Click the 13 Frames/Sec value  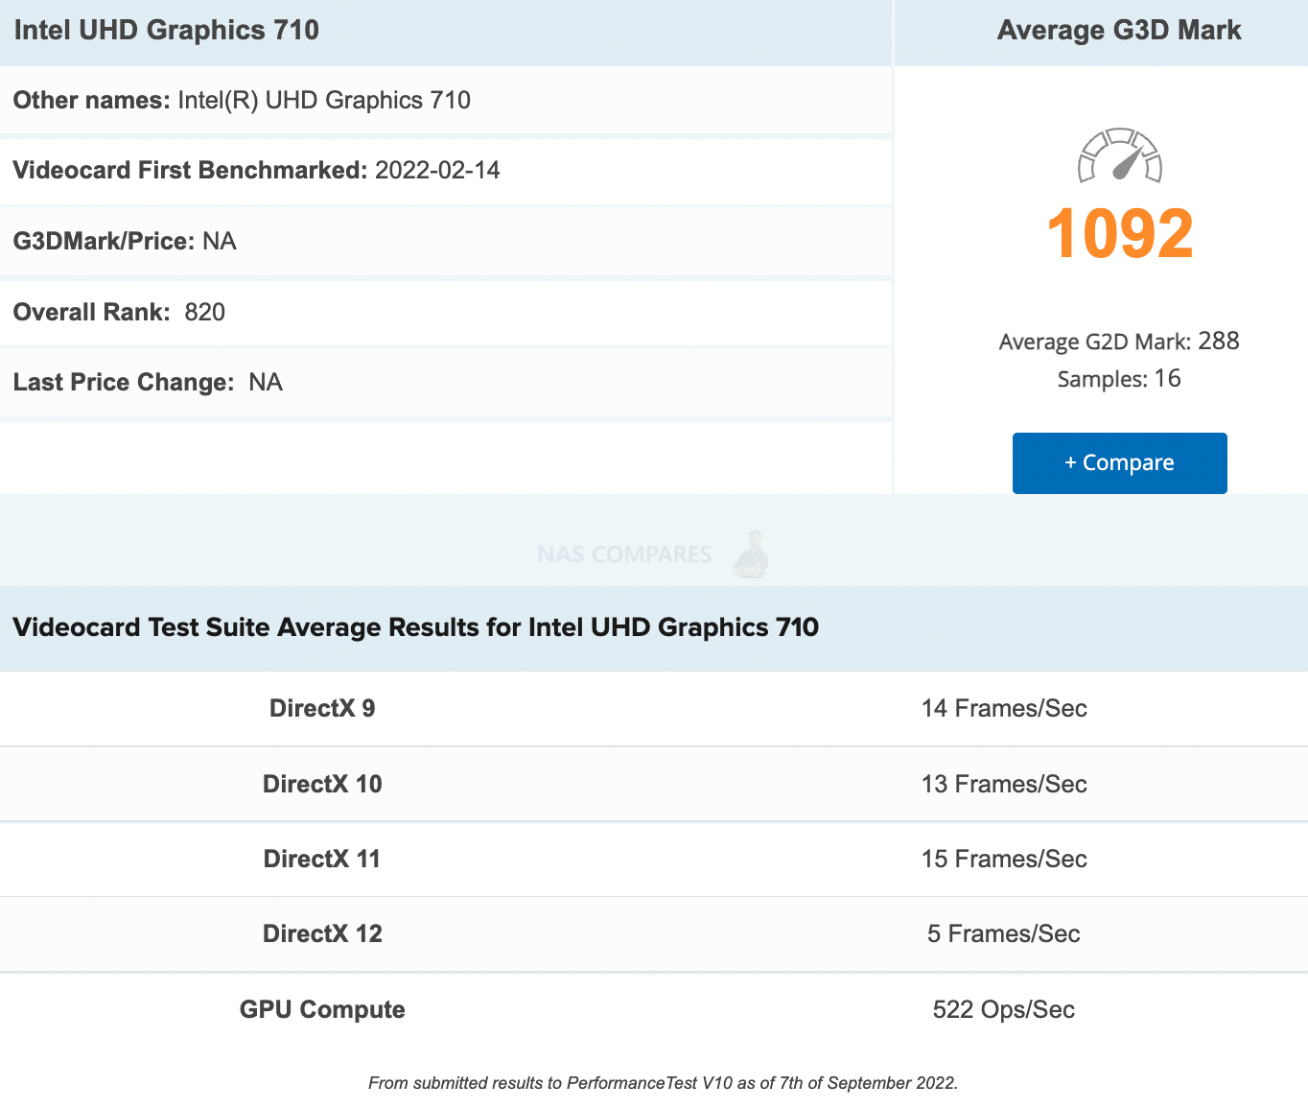[1004, 784]
